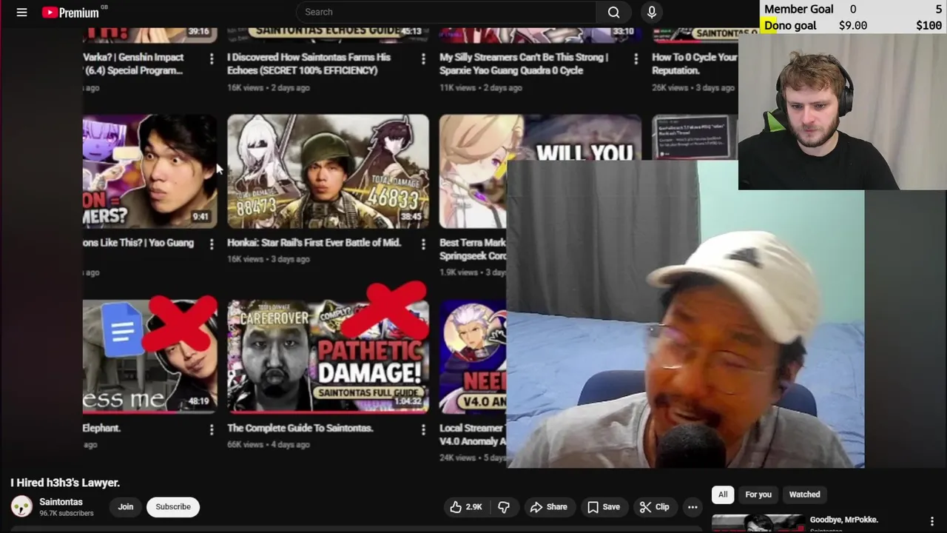947x533 pixels.
Task: Select the Watched filter chip
Action: [804, 495]
